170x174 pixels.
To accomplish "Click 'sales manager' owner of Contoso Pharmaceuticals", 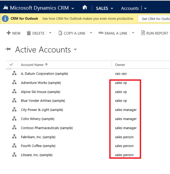I will (x=126, y=128).
